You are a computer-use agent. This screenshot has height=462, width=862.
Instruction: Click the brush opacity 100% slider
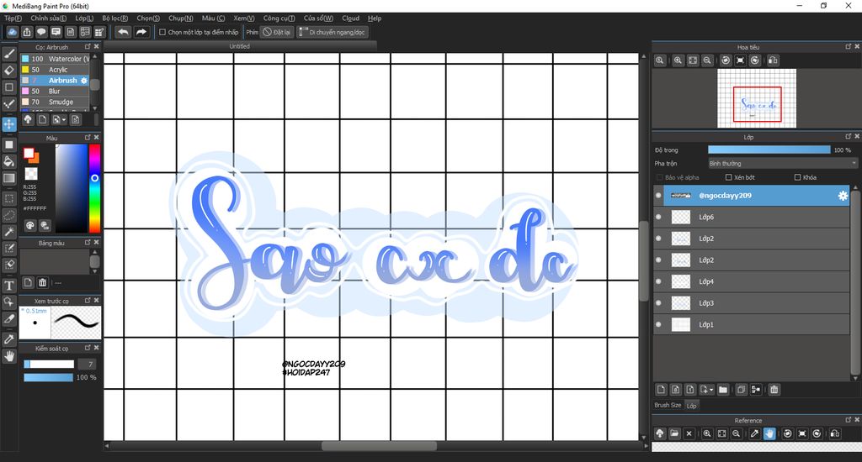48,377
